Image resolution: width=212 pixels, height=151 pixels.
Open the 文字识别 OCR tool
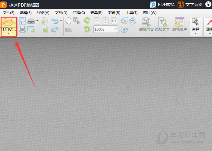tap(190, 5)
